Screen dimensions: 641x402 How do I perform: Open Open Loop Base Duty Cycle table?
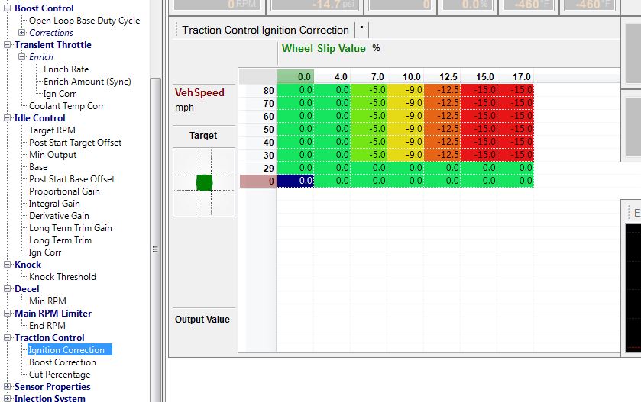pos(84,21)
